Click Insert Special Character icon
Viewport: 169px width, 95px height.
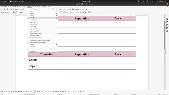tap(60, 9)
